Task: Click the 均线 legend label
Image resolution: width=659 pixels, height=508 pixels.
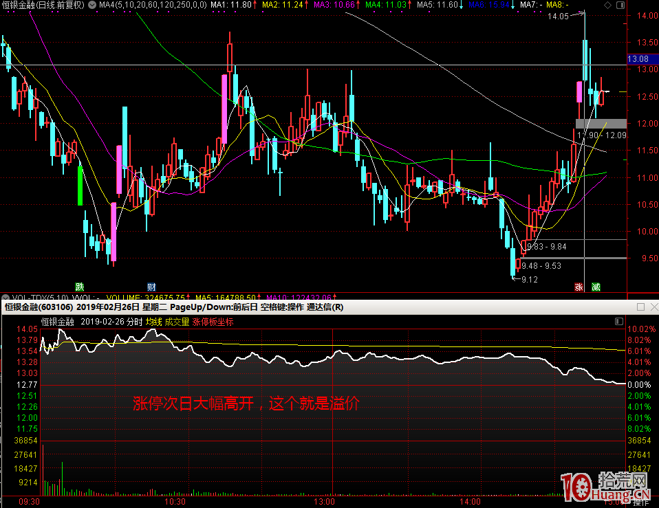Action: (154, 322)
